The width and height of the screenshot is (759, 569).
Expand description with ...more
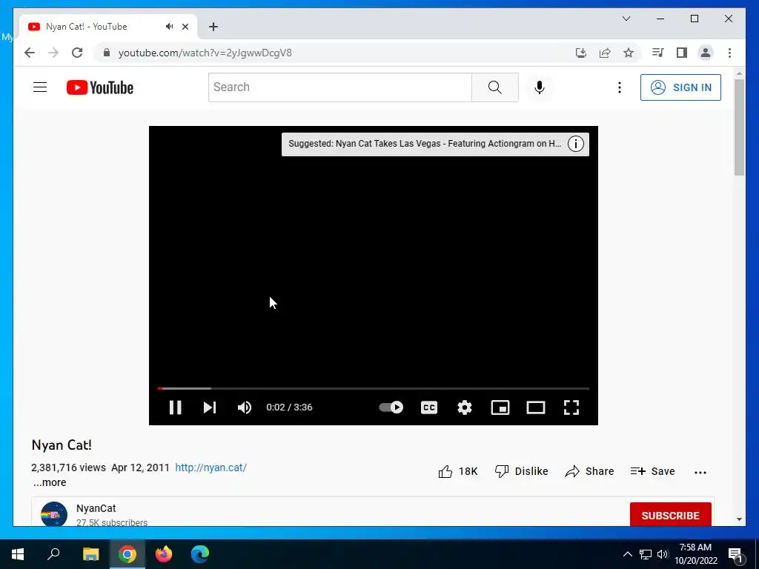[50, 482]
